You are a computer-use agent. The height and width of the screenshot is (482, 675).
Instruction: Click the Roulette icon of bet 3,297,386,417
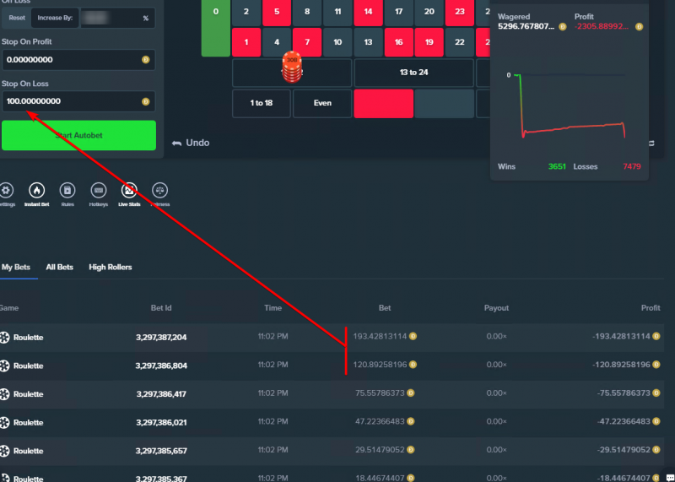tap(4, 394)
